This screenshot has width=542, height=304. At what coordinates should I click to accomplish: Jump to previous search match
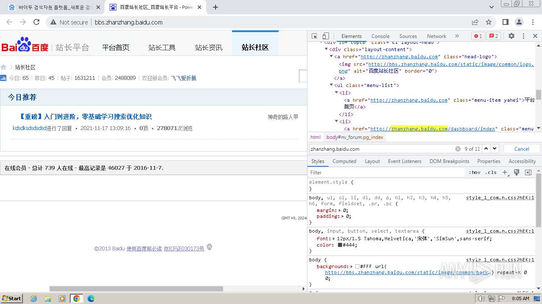(x=486, y=149)
